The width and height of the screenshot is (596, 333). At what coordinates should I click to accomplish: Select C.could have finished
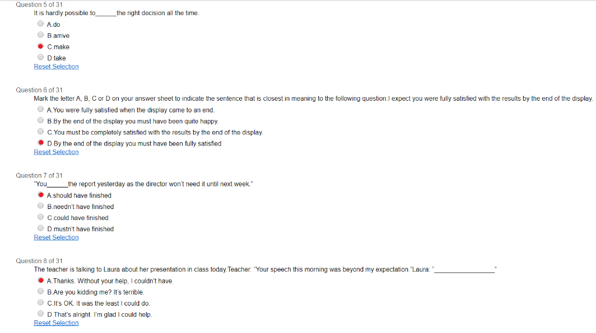tap(41, 217)
